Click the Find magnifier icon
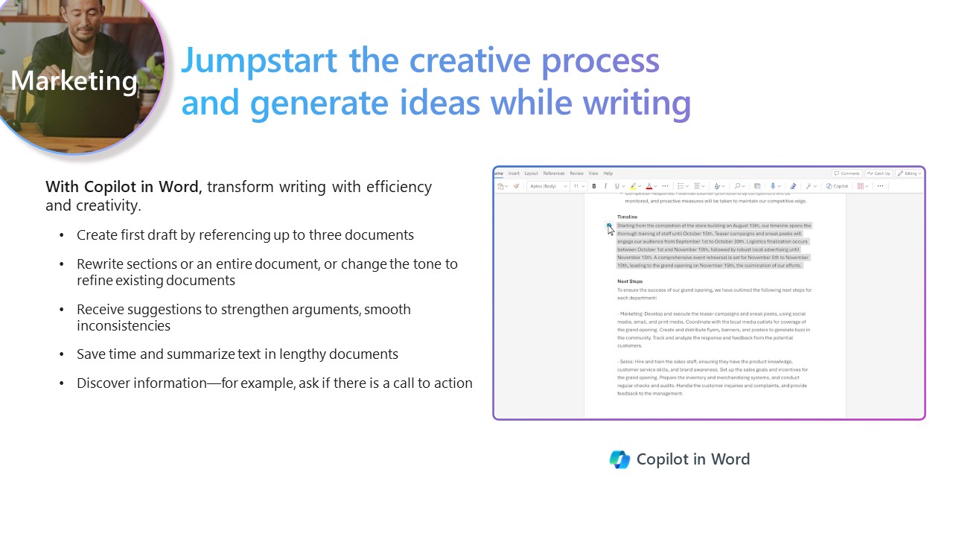Screen dimensions: 953x536 coord(736,186)
